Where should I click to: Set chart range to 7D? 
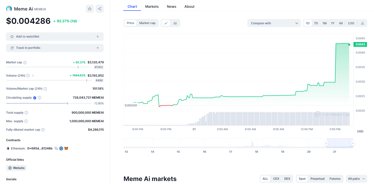316,23
